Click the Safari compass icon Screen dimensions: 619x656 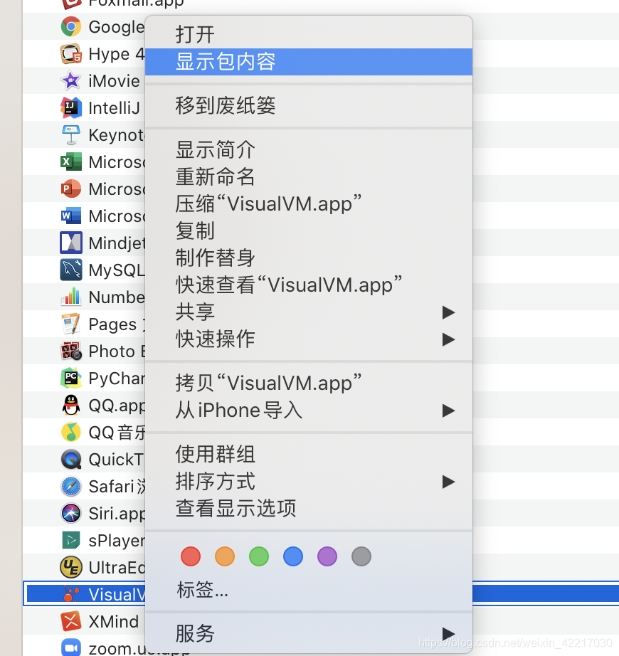coord(71,487)
